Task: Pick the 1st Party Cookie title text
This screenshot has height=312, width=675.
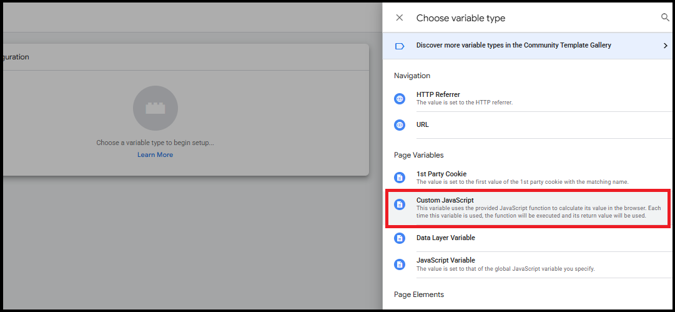Action: [x=441, y=174]
